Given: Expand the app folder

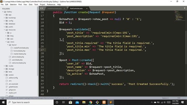Looking at the screenshot, I should (4, 15).
